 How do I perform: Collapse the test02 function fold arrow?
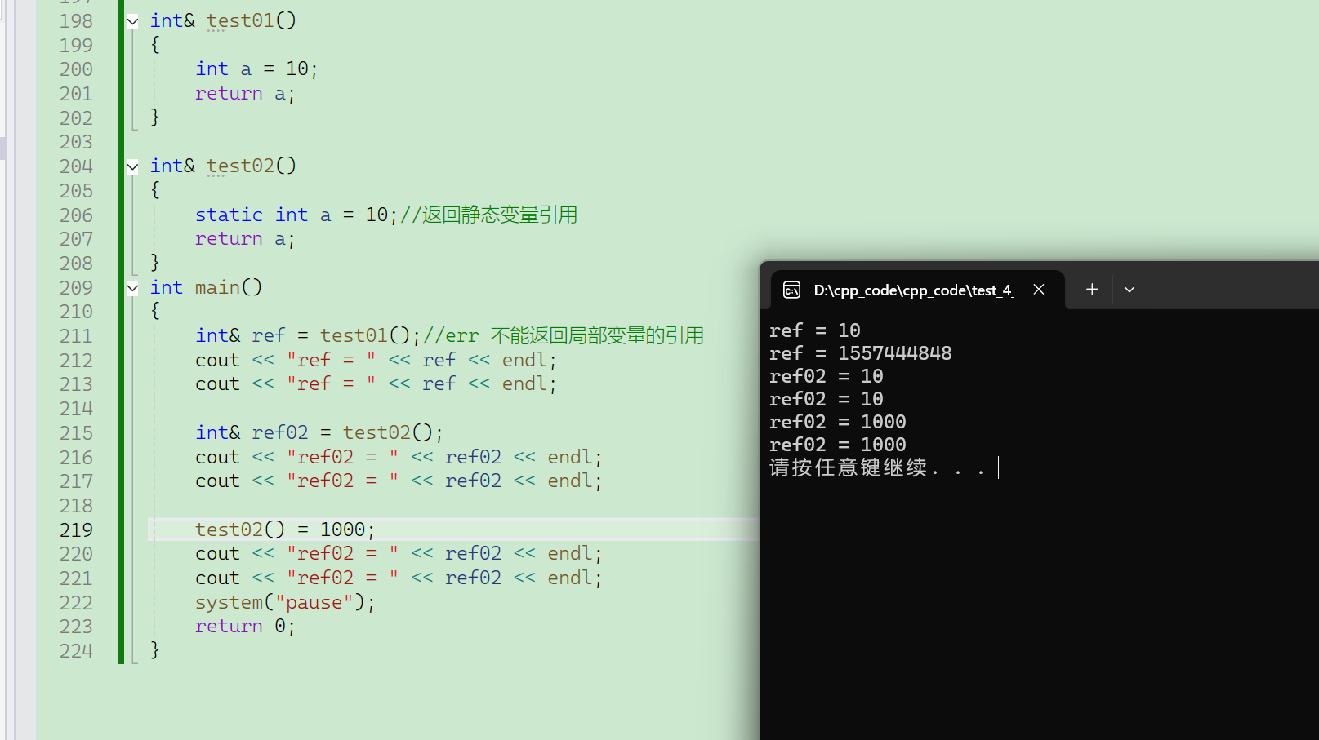132,167
